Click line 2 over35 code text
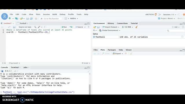The width and height of the screenshot is (185, 104). (28, 32)
